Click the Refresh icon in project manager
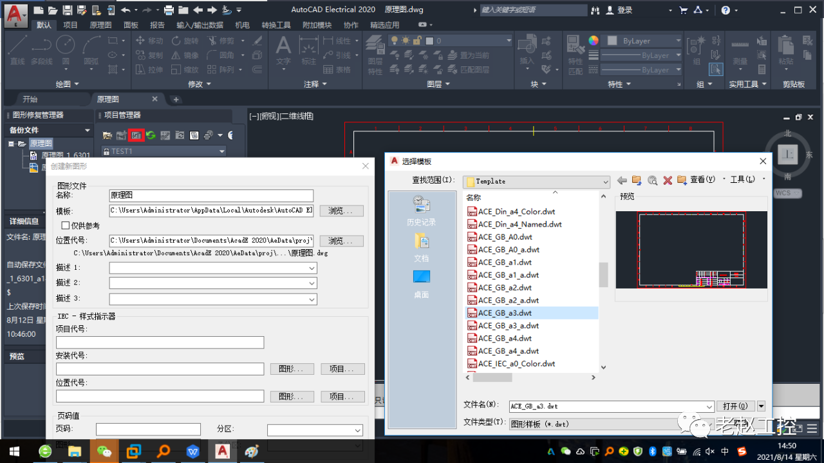Viewport: 824px width, 463px height. [x=151, y=135]
